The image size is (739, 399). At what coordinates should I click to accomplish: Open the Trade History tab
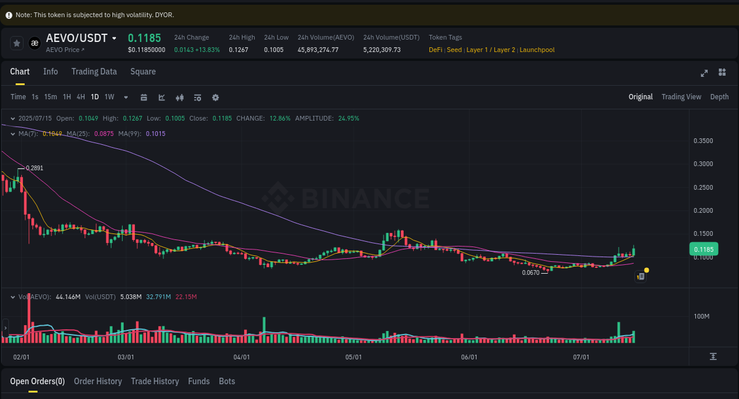[x=155, y=381]
